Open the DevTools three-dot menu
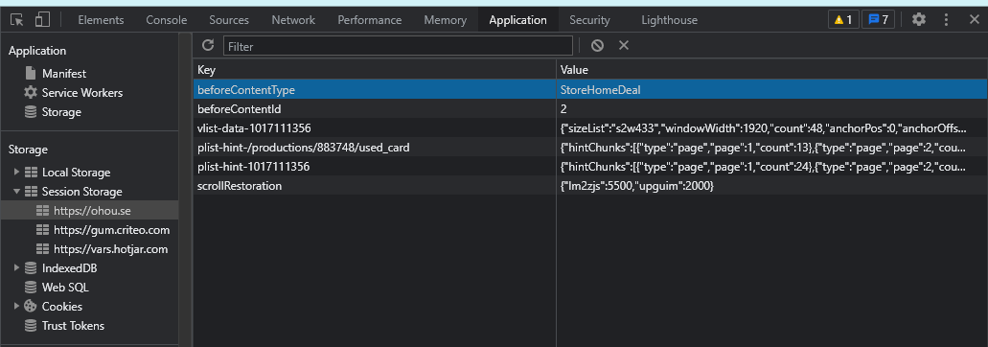 (x=946, y=19)
